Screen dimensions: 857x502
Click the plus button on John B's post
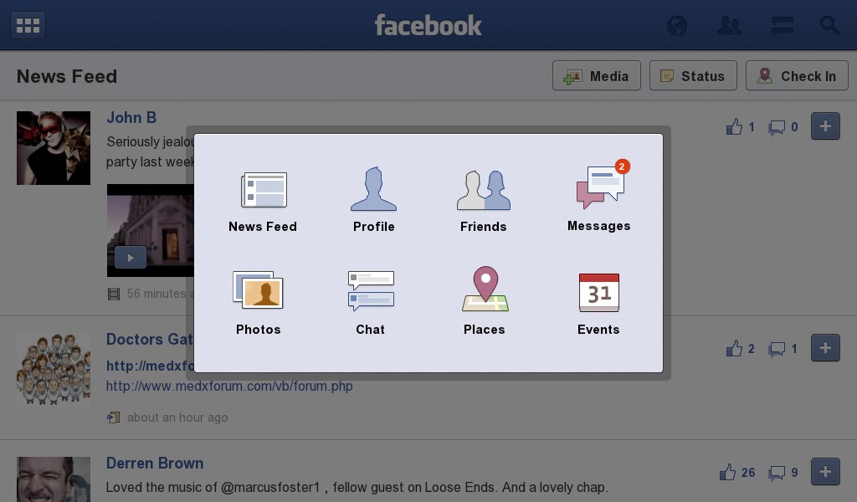825,126
